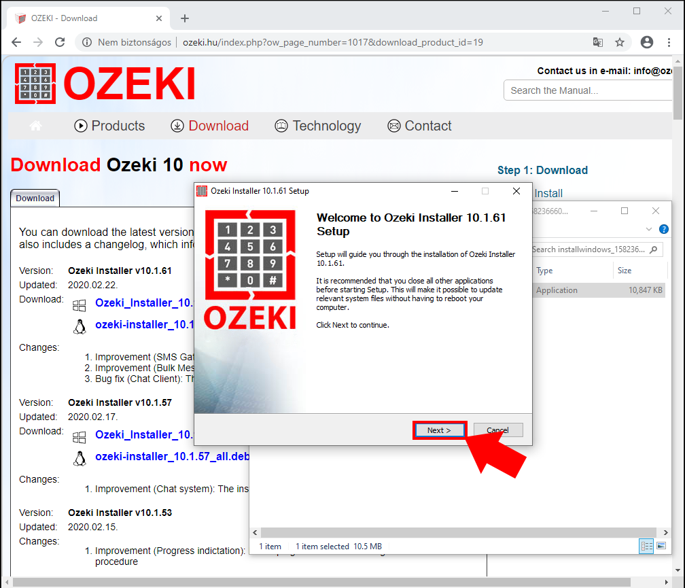
Task: Click Linux penguin icon for v10.1.57
Action: (x=80, y=459)
